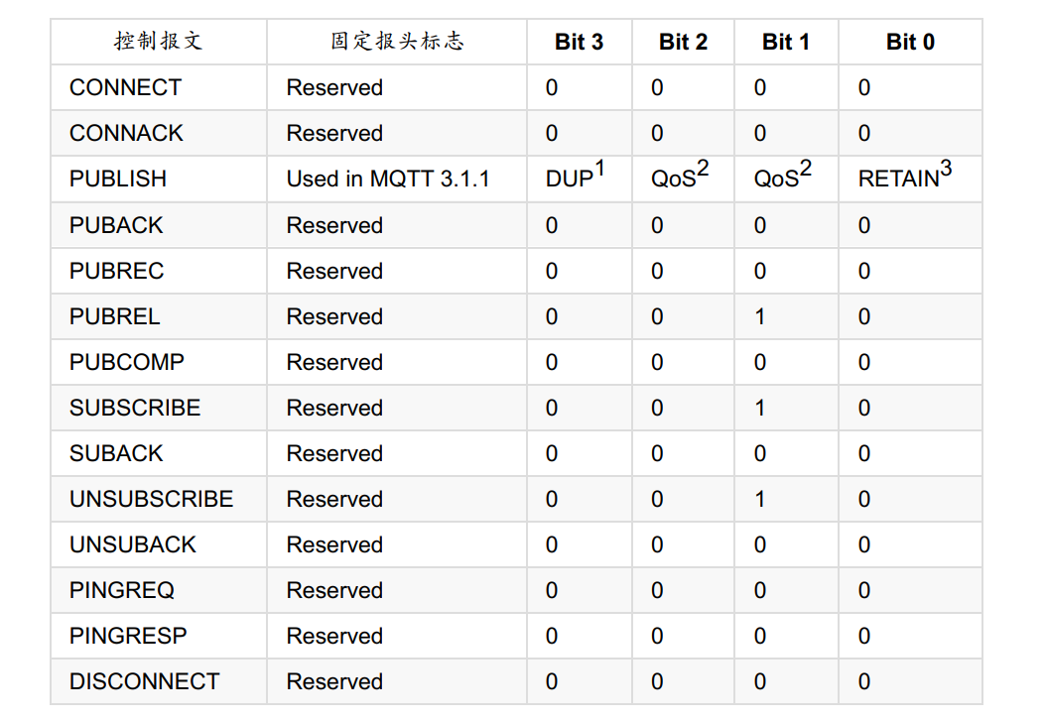
Task: Click the Bit 2 column header
Action: (683, 42)
